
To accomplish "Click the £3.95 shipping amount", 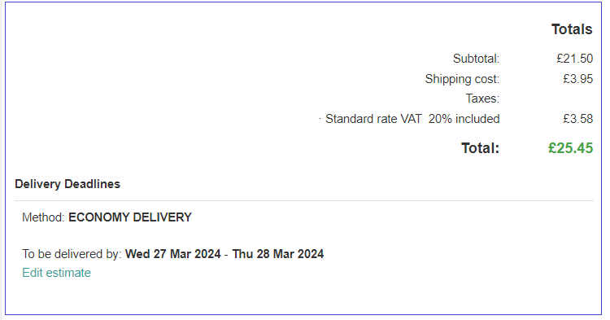I will point(577,79).
